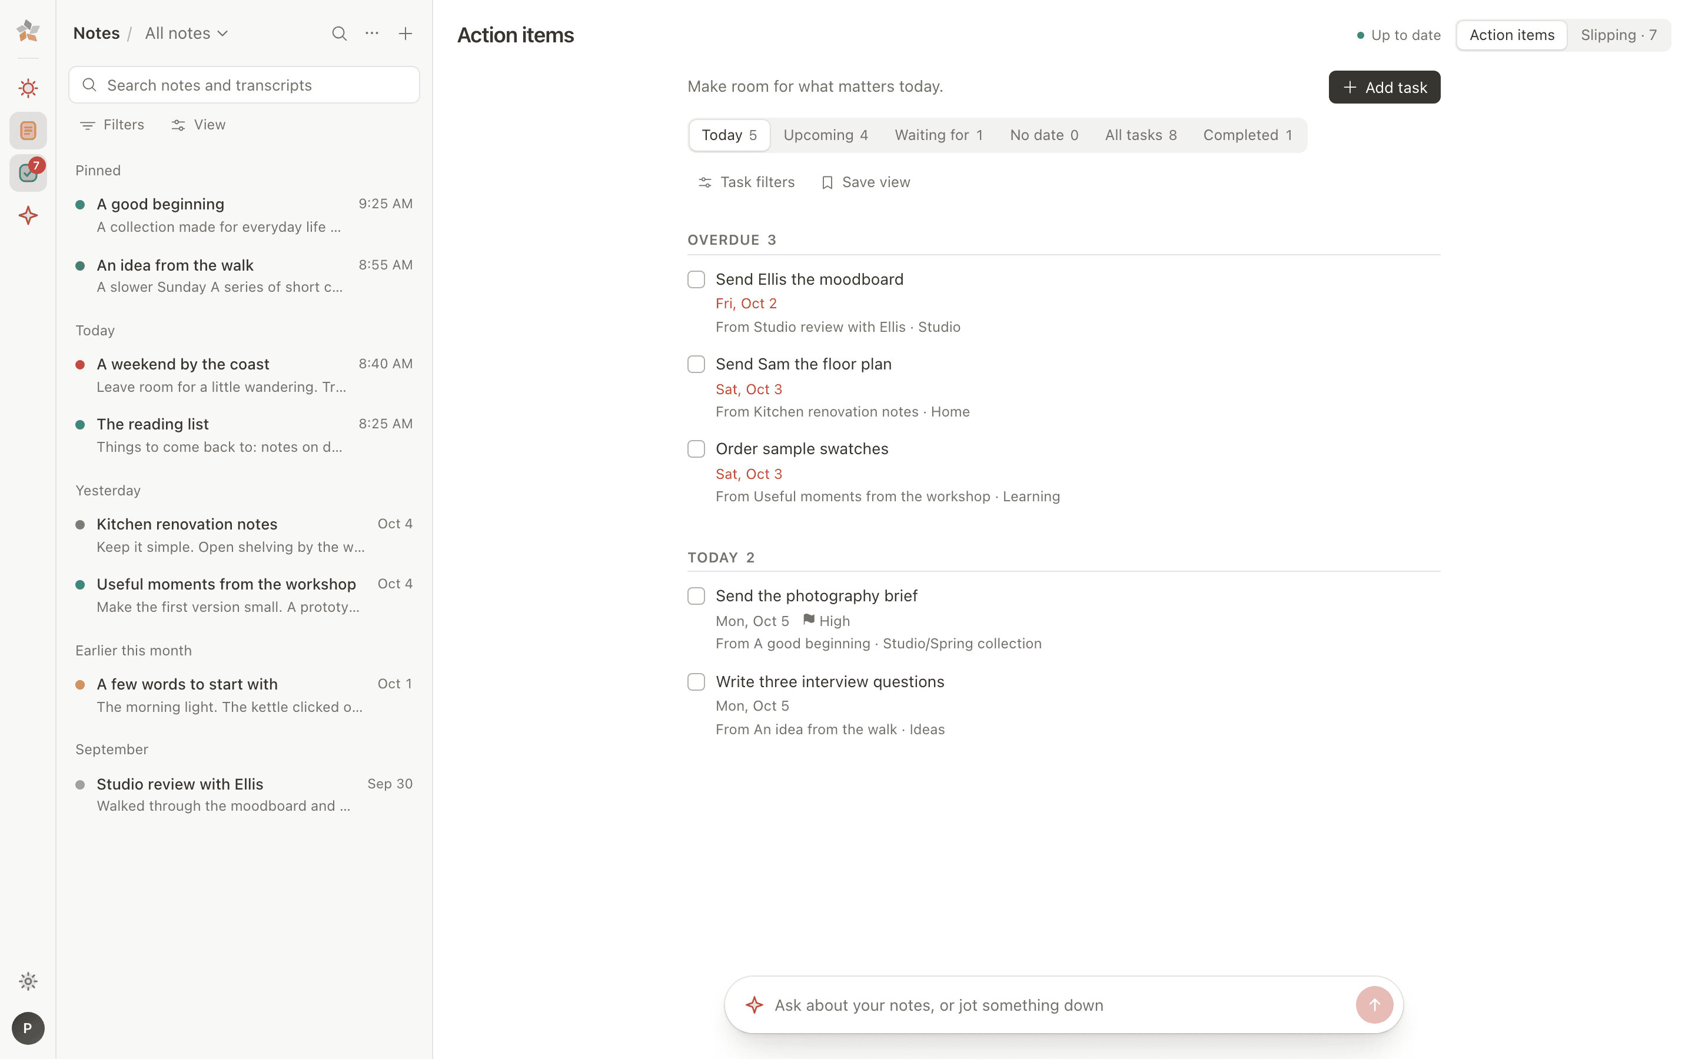The height and width of the screenshot is (1059, 1695).
Task: Open the settings gear icon in the sidebar
Action: [x=28, y=981]
